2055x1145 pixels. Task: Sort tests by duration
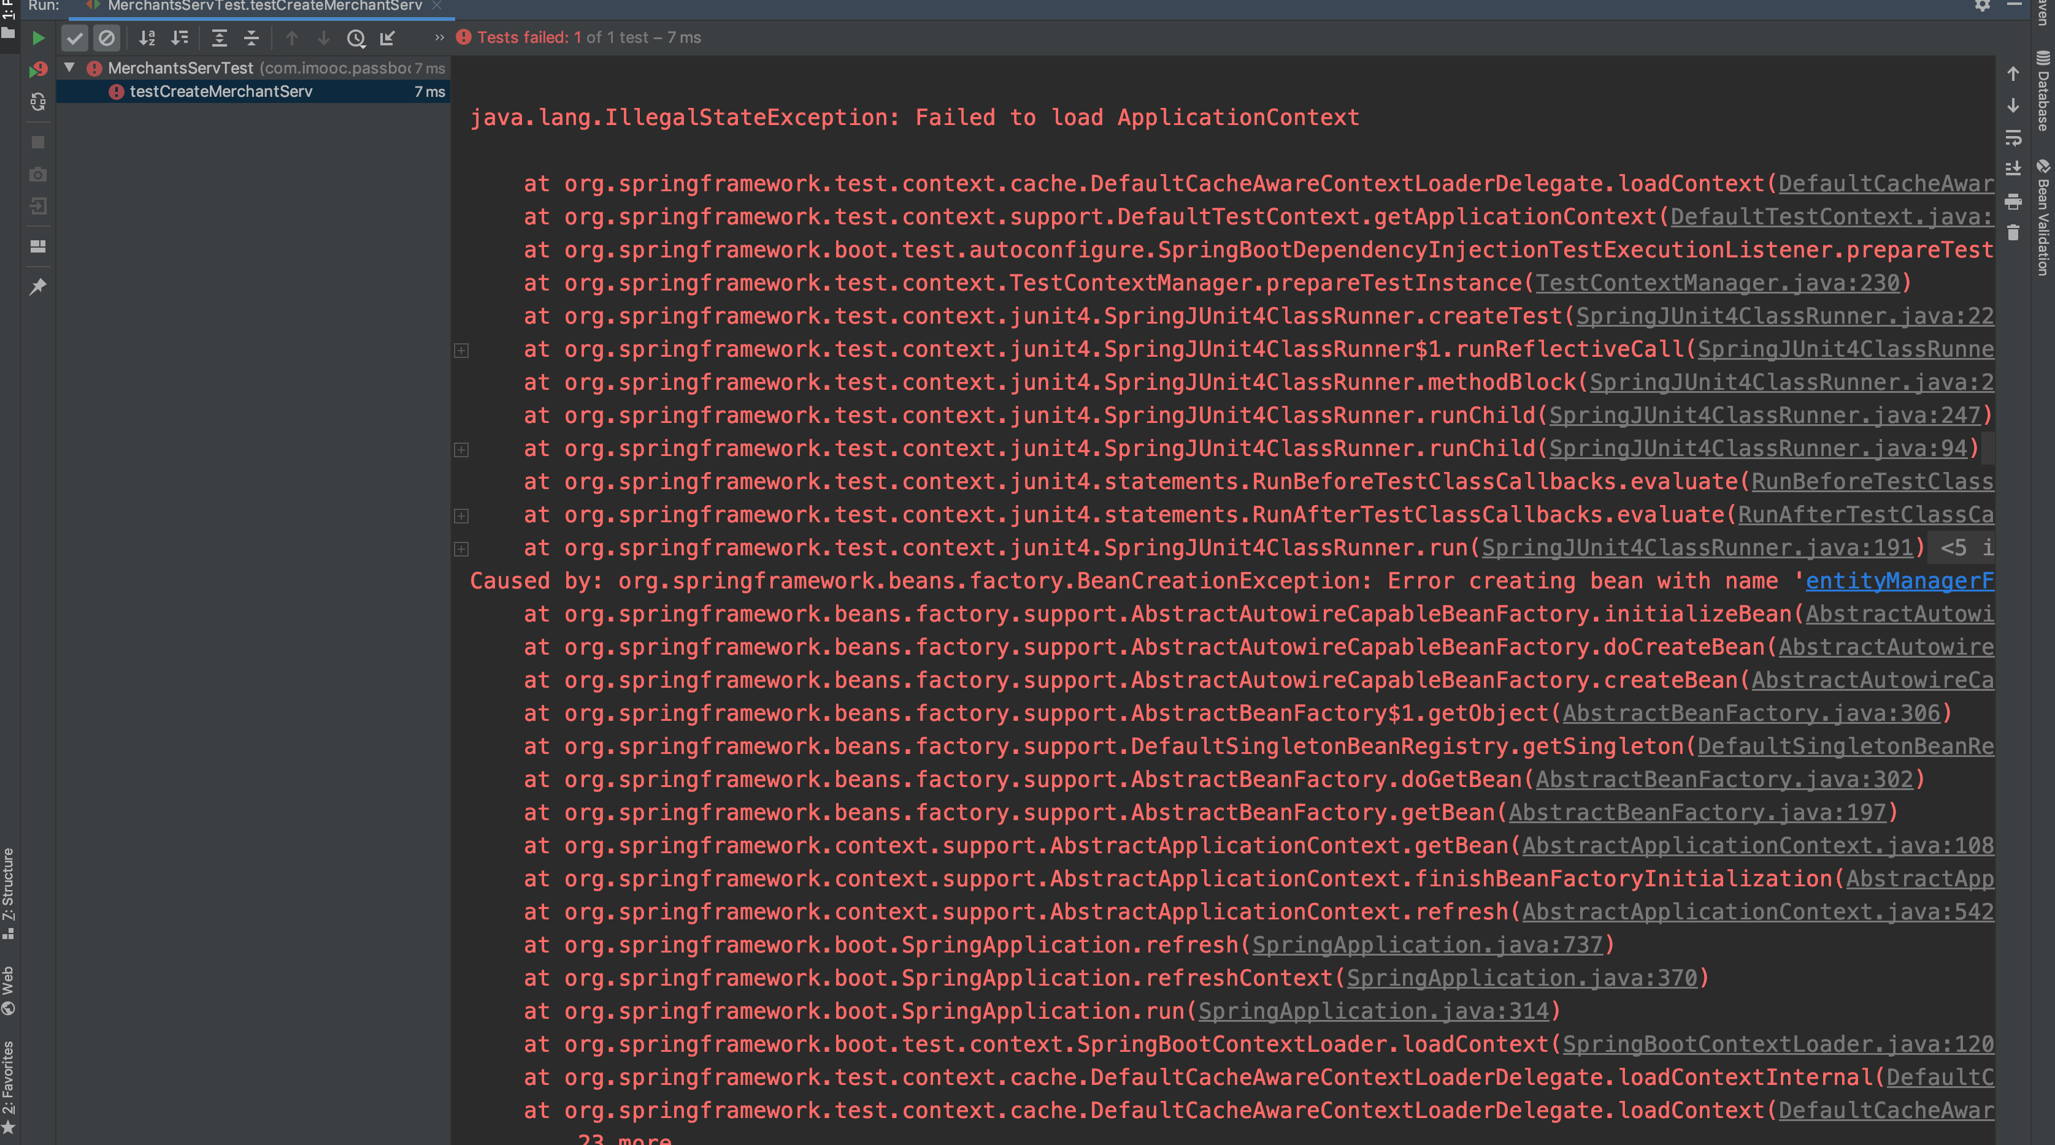(180, 37)
